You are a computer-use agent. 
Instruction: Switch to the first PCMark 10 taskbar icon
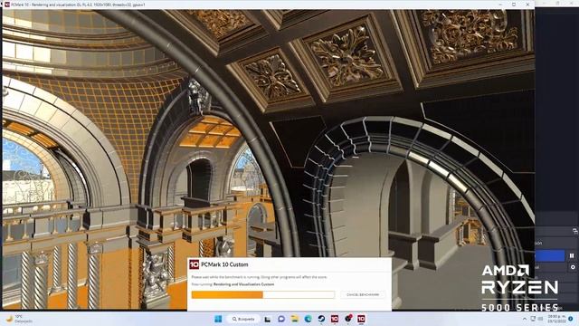pos(335,319)
